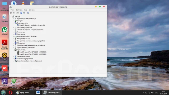This screenshot has width=169, height=95.
Task: Expand the Контроллеры USB category
Action: 13,39
